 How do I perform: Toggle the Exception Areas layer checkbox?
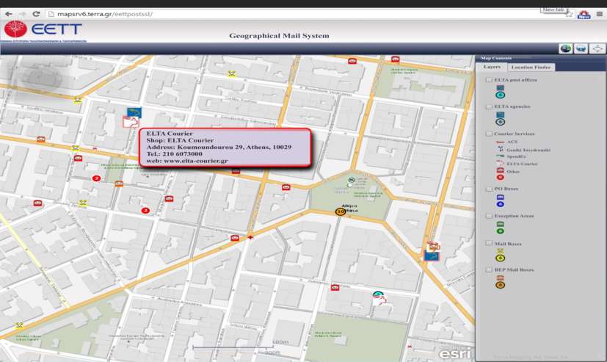pos(489,216)
